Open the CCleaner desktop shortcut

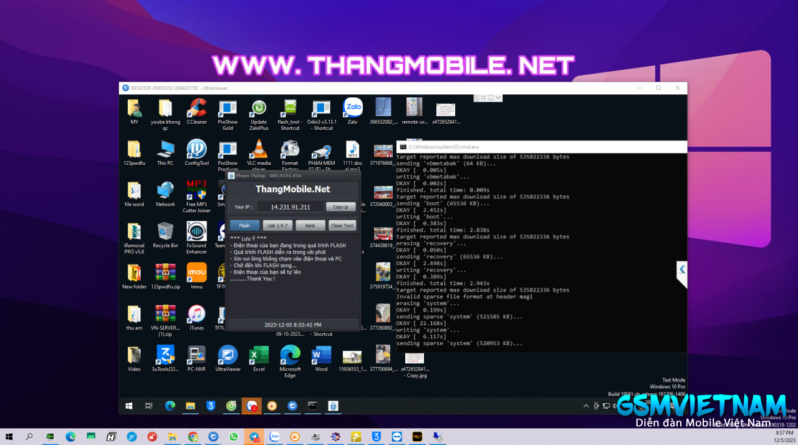click(x=196, y=112)
